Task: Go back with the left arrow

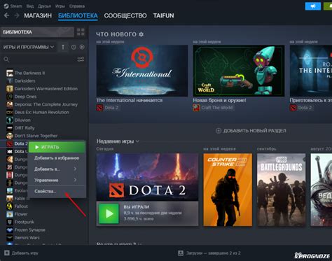Action: pos(6,15)
